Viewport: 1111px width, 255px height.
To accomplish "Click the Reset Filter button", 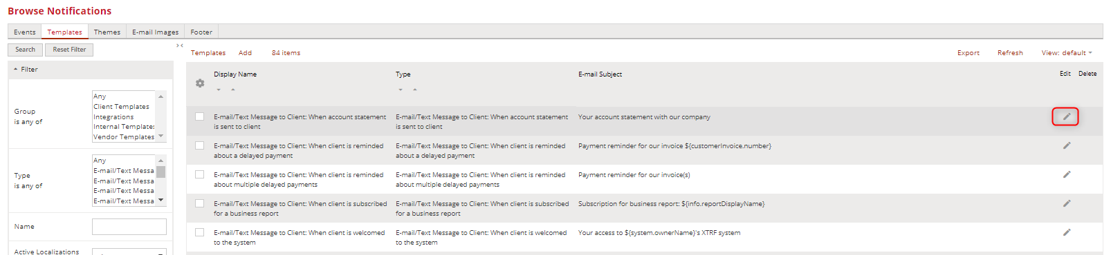I will 69,50.
